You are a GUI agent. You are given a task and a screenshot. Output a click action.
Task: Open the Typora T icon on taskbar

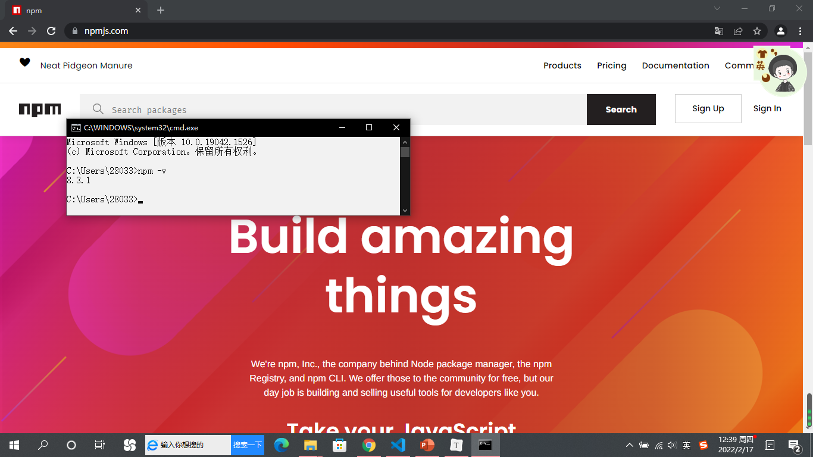(x=456, y=445)
